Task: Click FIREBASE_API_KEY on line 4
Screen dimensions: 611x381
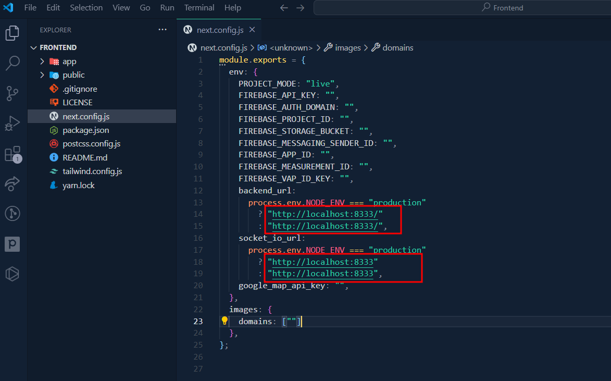Action: click(x=277, y=95)
